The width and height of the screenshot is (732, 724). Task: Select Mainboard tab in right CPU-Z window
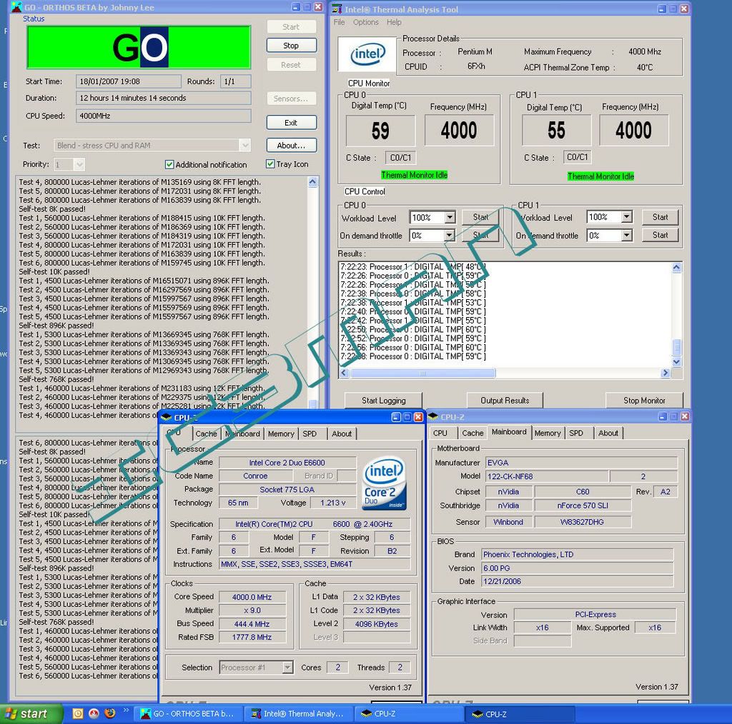pos(509,432)
